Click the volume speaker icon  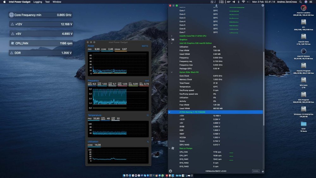(x=248, y=2)
